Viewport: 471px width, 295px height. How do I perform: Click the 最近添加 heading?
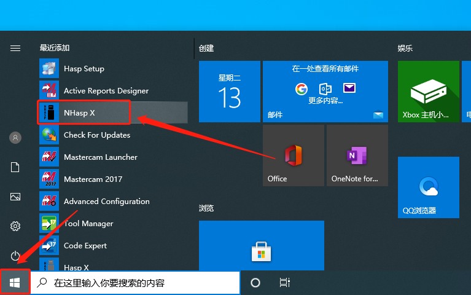click(55, 47)
